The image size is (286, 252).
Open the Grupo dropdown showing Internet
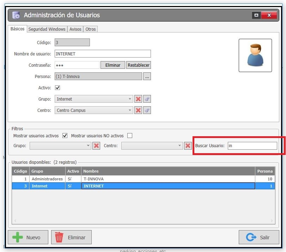click(94, 99)
